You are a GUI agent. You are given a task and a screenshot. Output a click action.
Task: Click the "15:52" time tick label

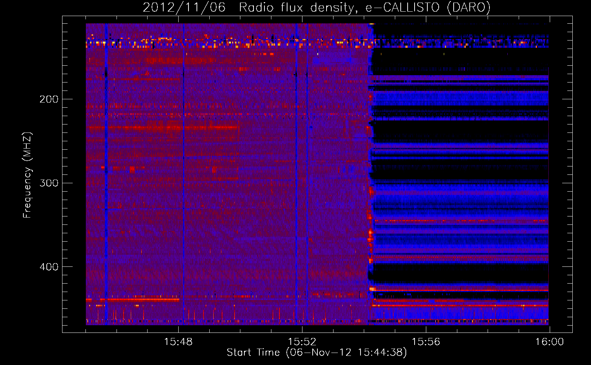pos(302,342)
